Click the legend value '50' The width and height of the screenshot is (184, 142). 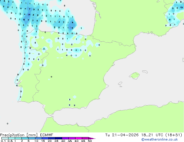click(x=90, y=141)
